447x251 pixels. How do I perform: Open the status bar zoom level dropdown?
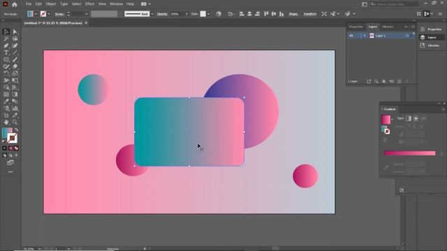pos(39,249)
